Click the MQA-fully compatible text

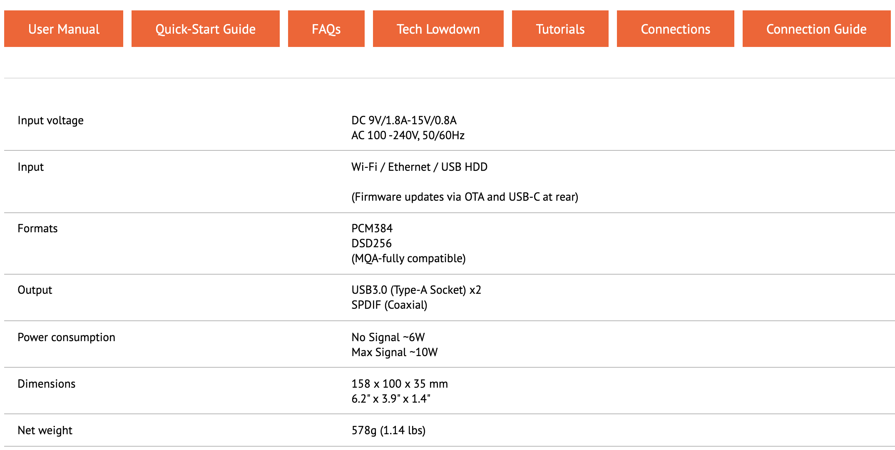point(409,258)
